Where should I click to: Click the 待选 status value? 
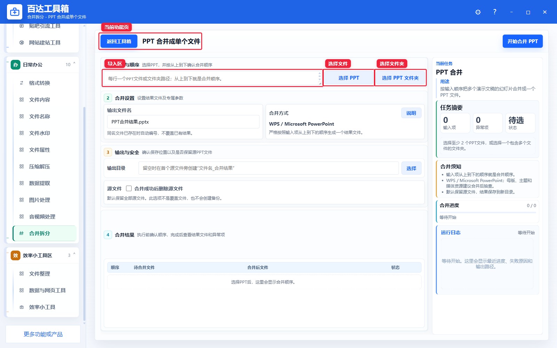pos(516,120)
